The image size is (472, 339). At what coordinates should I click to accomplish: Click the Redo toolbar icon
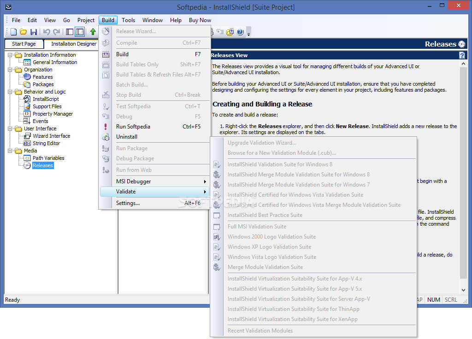click(56, 32)
